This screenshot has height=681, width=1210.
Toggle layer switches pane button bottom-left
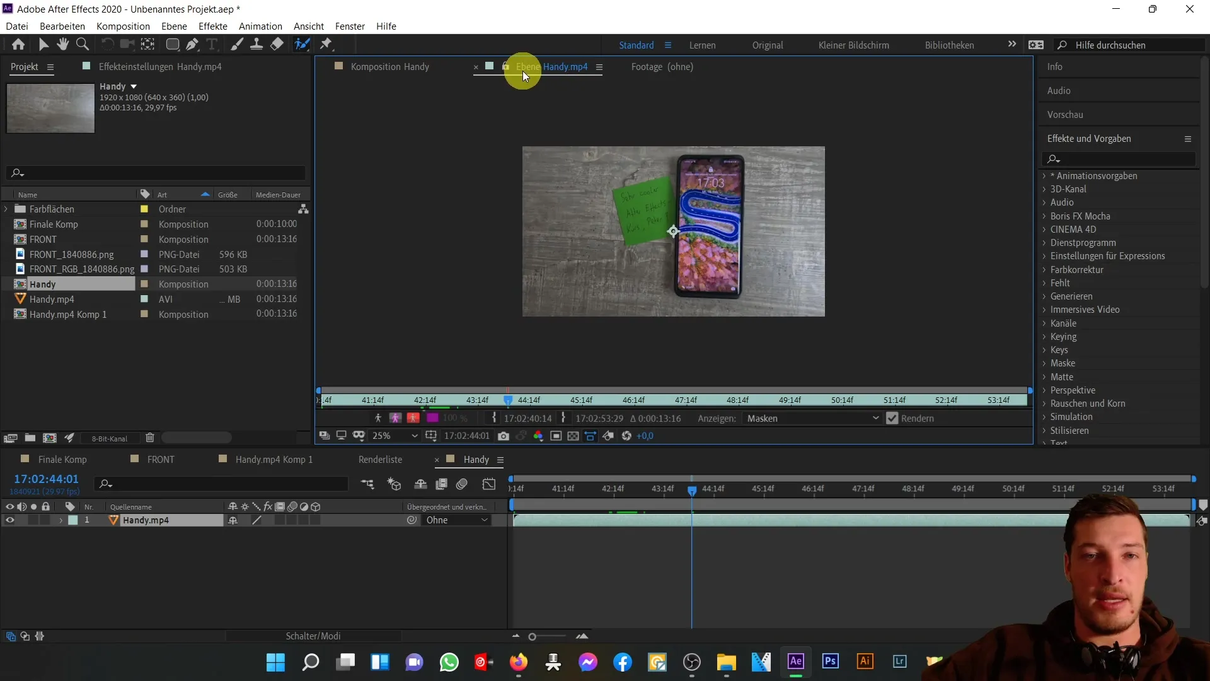11,636
